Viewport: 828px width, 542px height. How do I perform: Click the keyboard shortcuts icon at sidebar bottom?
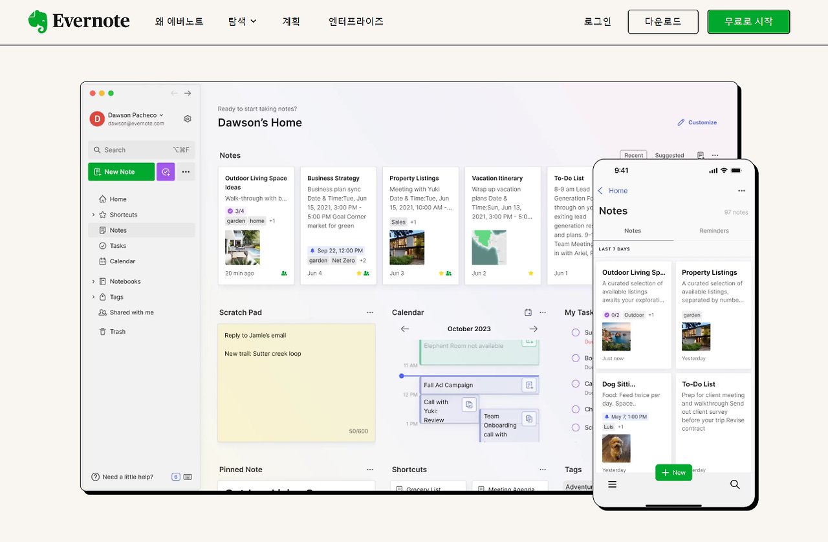[188, 477]
